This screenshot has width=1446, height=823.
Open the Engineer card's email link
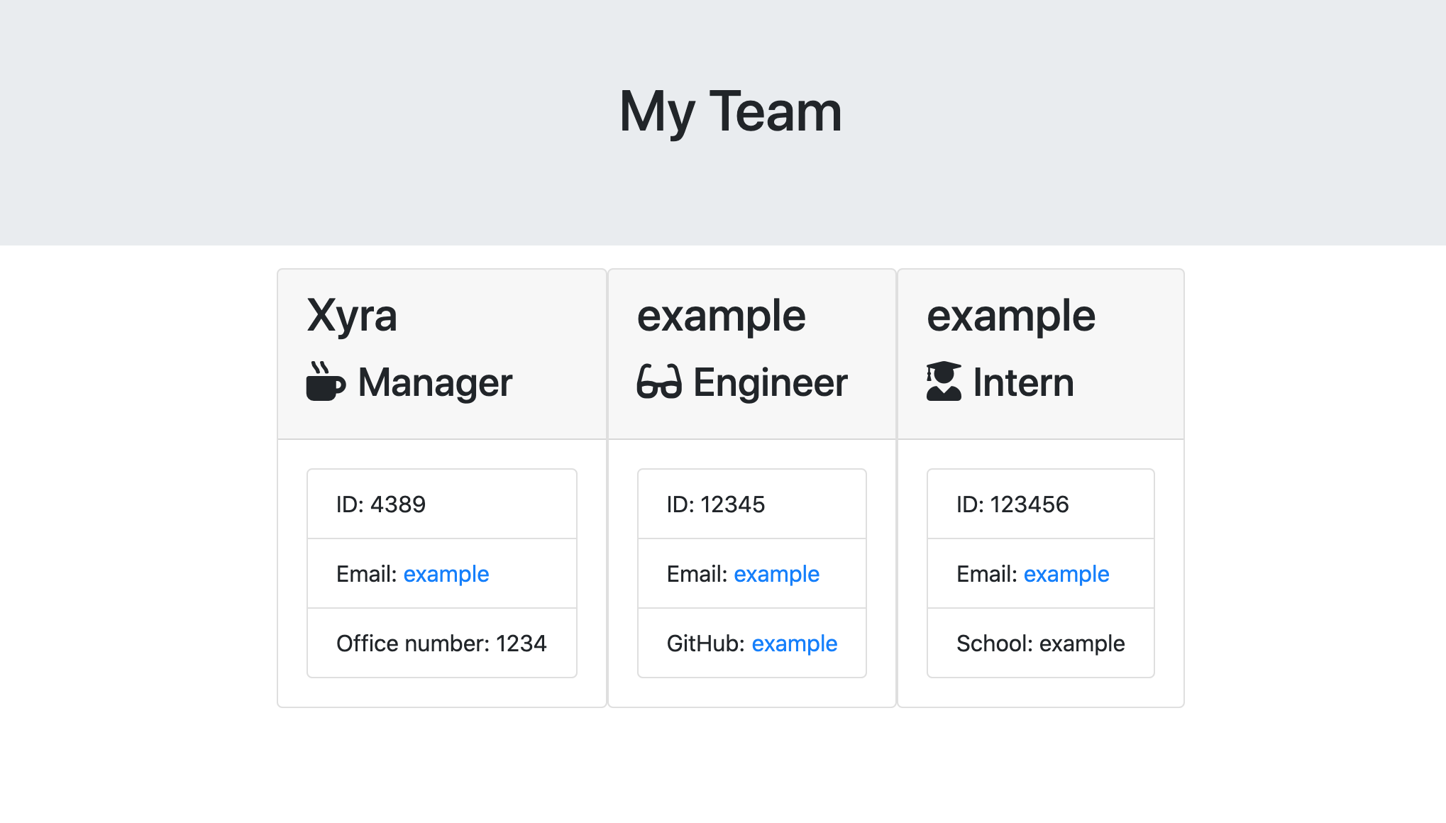(776, 573)
